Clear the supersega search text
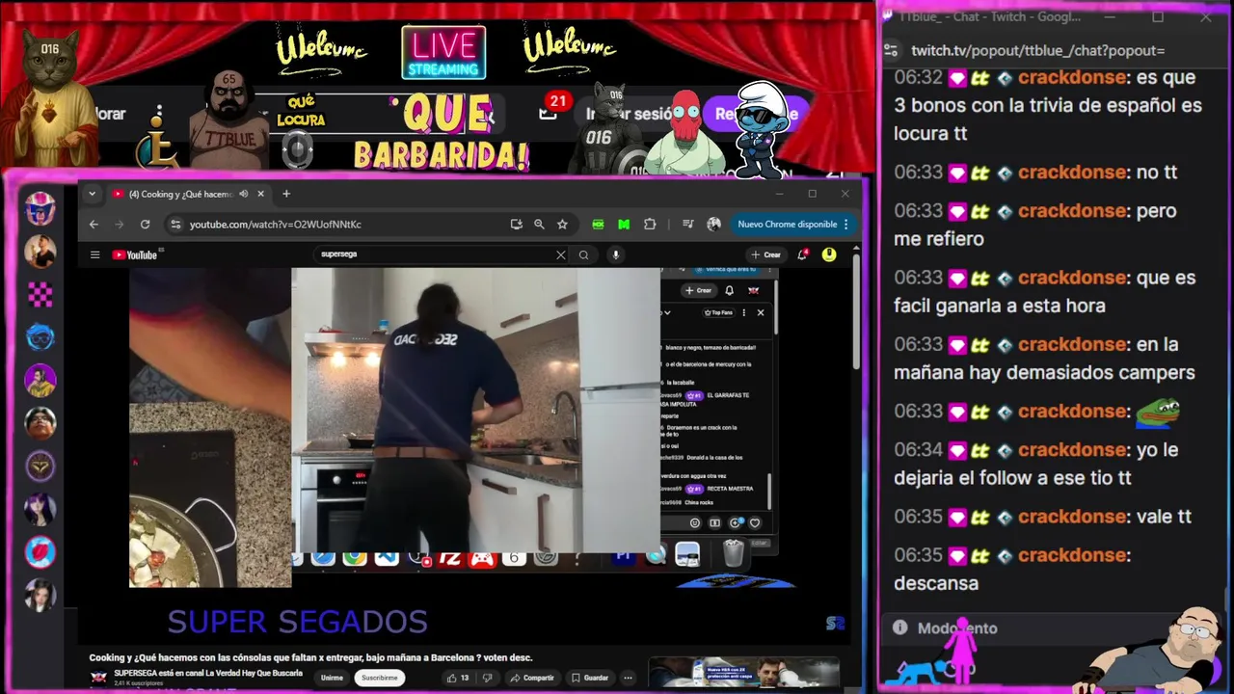The image size is (1234, 694). [x=560, y=254]
